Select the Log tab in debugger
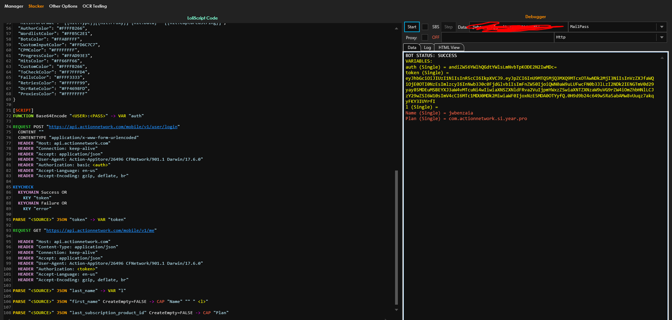672x320 pixels. coord(427,47)
